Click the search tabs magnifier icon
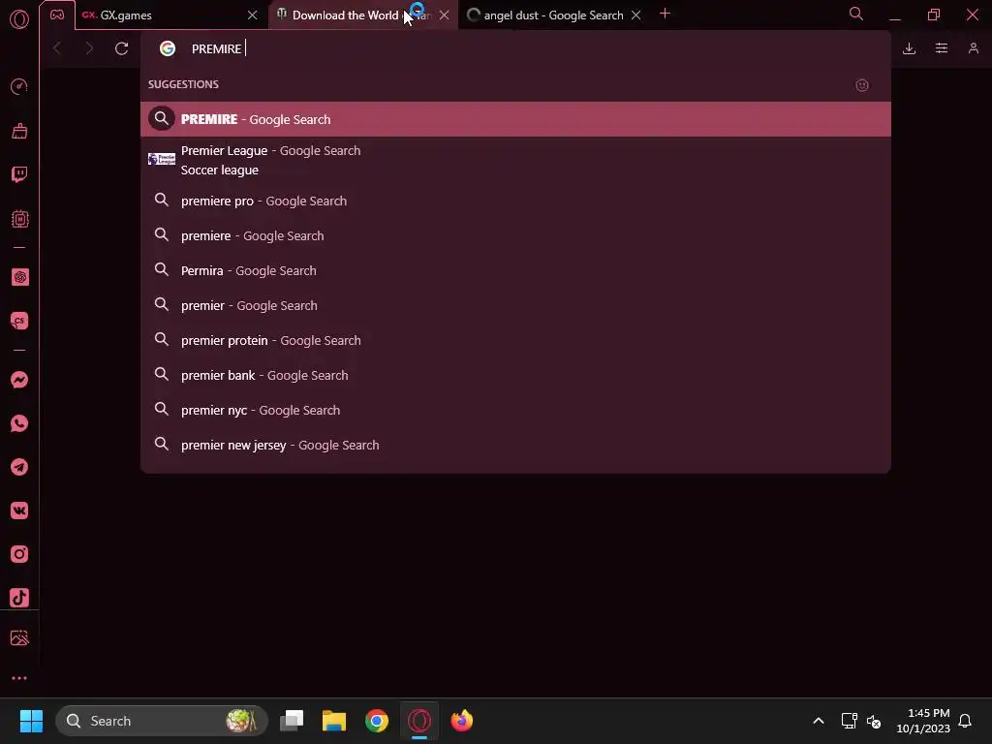The height and width of the screenshot is (744, 992). tap(856, 14)
